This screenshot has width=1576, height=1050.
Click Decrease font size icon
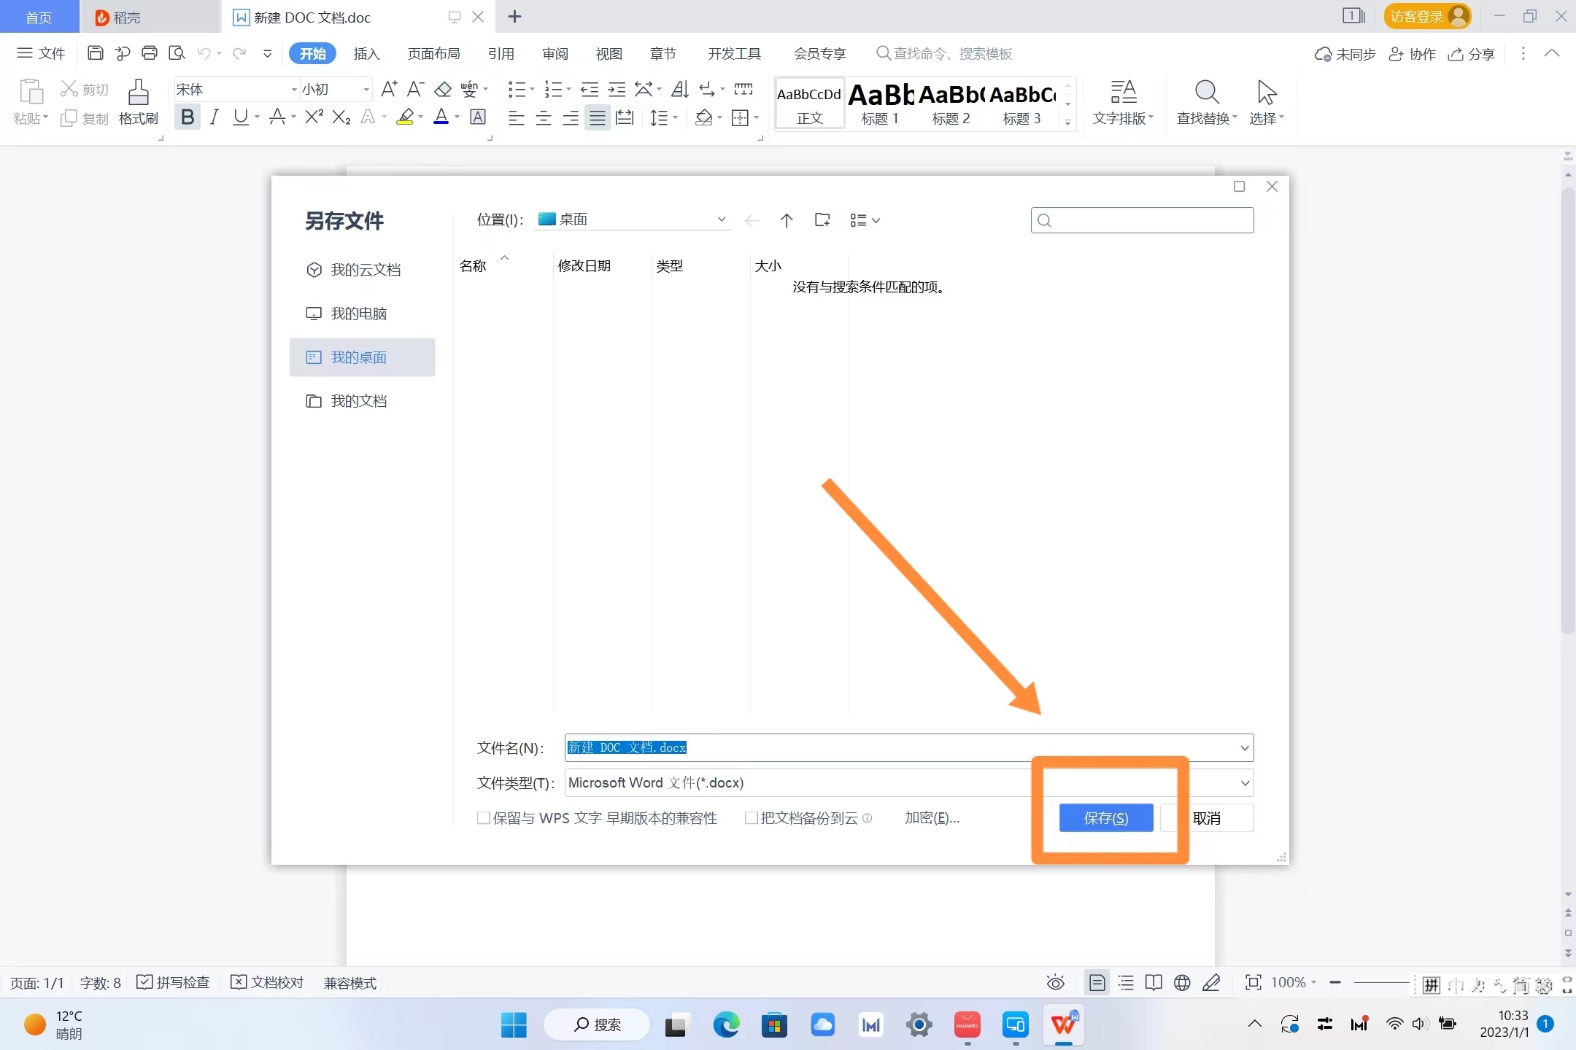click(416, 89)
